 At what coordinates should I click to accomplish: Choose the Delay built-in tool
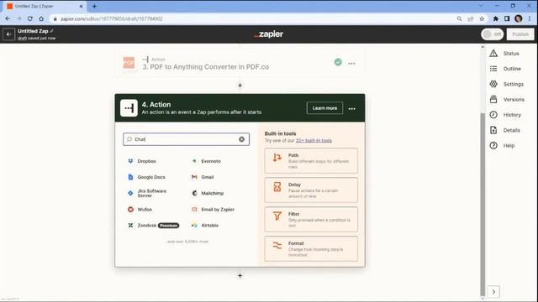click(x=311, y=190)
